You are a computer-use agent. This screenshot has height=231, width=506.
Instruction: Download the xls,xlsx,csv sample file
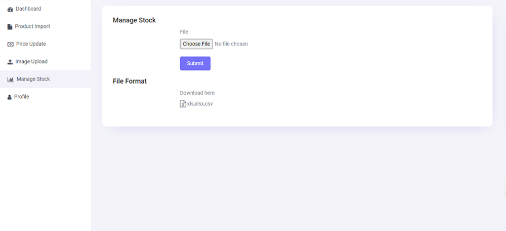coord(200,104)
